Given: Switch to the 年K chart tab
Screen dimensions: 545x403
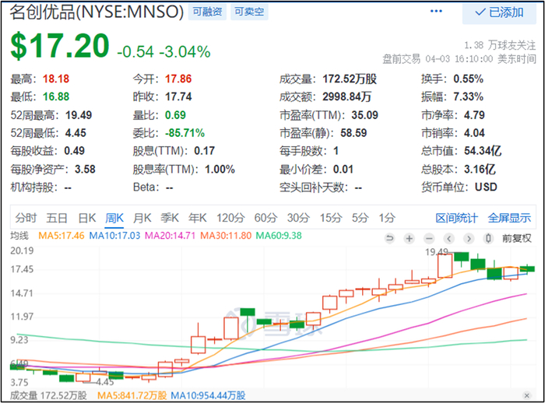Looking at the screenshot, I should (x=198, y=218).
